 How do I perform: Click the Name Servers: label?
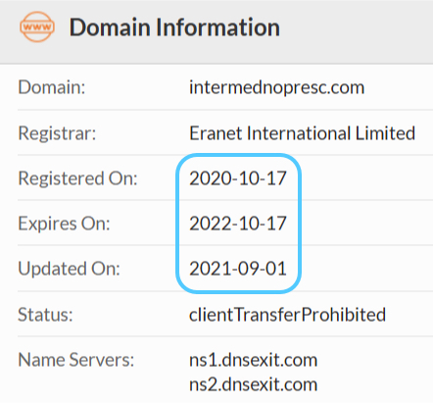pyautogui.click(x=76, y=360)
